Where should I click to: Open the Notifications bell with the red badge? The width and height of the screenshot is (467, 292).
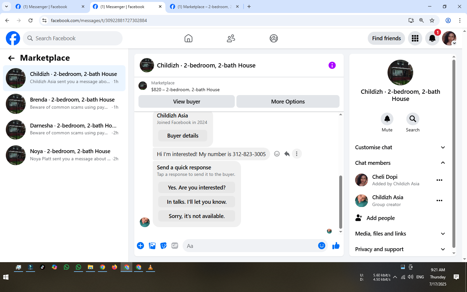pyautogui.click(x=432, y=38)
